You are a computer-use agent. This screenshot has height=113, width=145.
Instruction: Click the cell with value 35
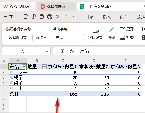(x=94, y=77)
